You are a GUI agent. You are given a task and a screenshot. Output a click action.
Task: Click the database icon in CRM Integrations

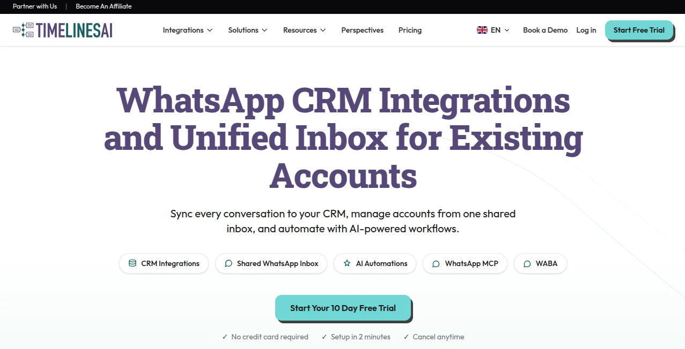point(132,263)
